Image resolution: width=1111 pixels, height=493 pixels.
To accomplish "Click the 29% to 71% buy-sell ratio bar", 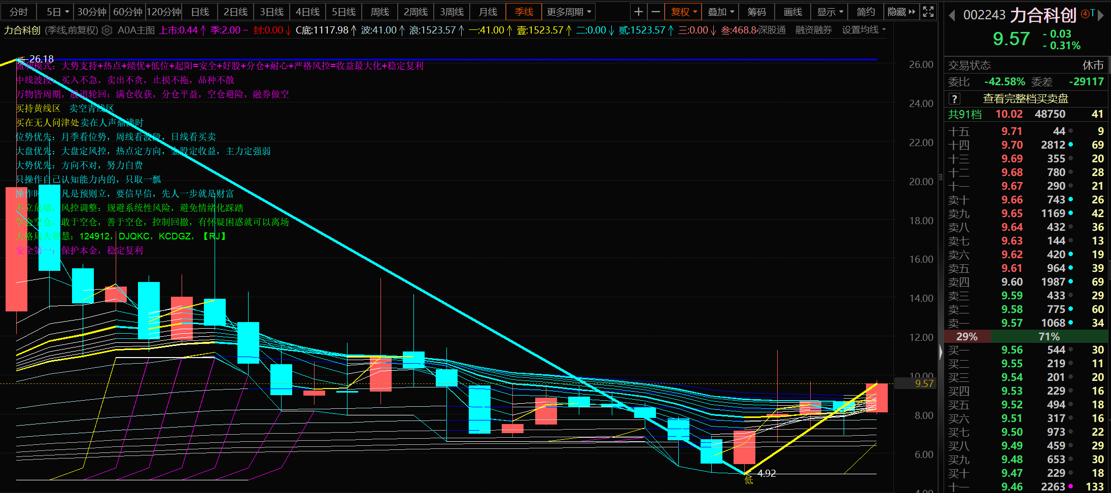I will [x=1027, y=337].
